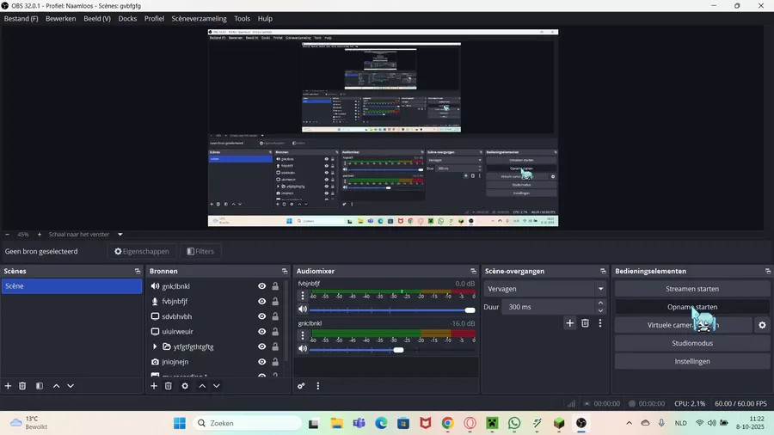Open preview scaling dropdown arrow
774x435 pixels.
[120, 235]
